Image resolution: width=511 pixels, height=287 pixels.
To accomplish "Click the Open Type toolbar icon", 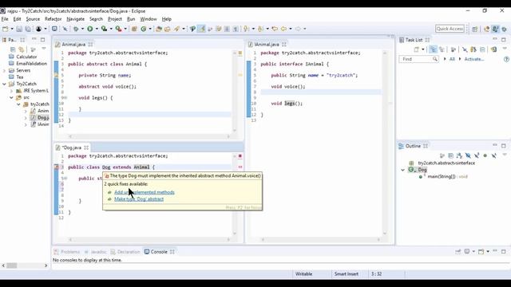I will click(x=159, y=29).
